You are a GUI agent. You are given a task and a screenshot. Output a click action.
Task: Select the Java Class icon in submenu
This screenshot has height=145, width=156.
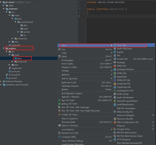coord(115,45)
